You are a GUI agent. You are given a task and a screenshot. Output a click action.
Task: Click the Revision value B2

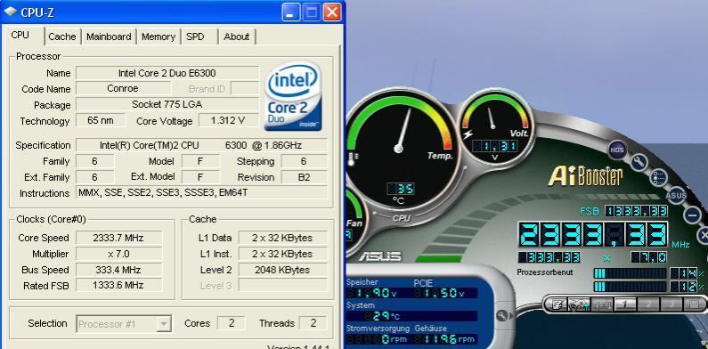(x=304, y=177)
